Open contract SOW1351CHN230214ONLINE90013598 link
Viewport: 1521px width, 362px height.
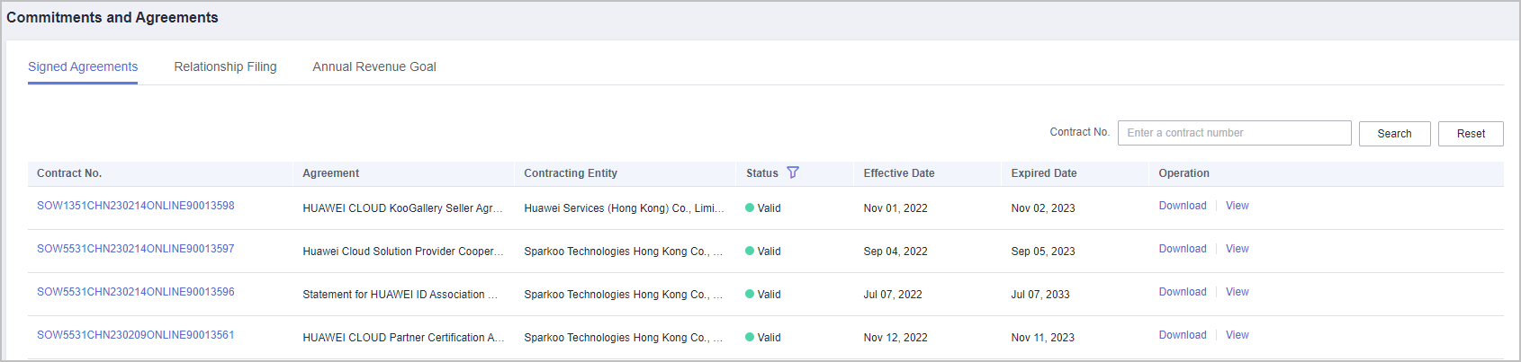[x=136, y=206]
